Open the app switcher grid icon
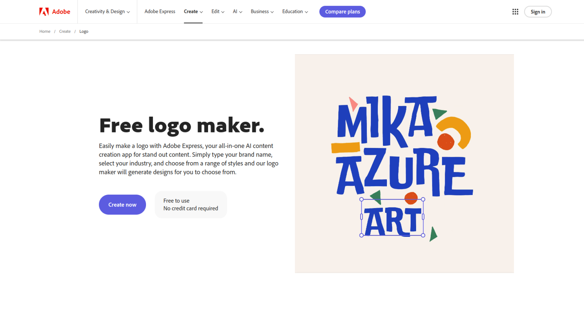The height and width of the screenshot is (328, 584). click(515, 12)
